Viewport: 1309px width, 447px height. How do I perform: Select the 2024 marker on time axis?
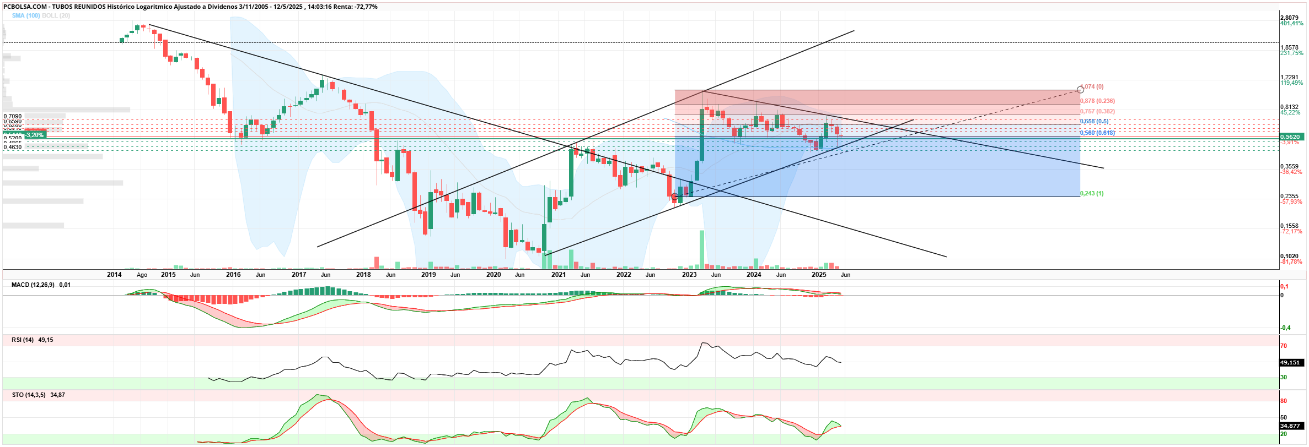(x=754, y=275)
